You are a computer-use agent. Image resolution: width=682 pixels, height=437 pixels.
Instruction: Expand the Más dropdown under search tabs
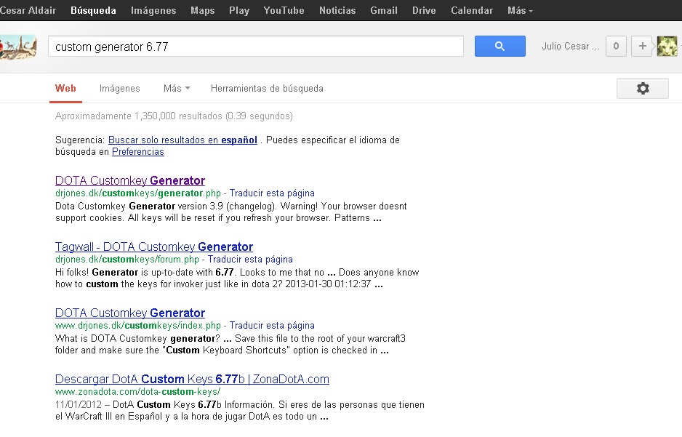click(177, 88)
